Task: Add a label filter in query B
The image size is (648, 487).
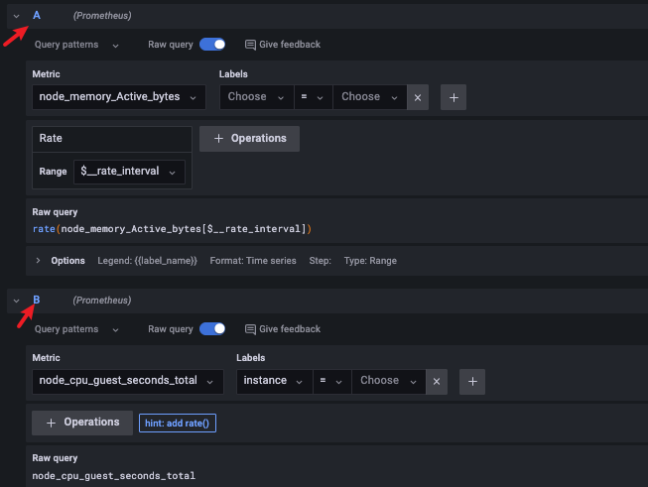Action: coord(472,382)
